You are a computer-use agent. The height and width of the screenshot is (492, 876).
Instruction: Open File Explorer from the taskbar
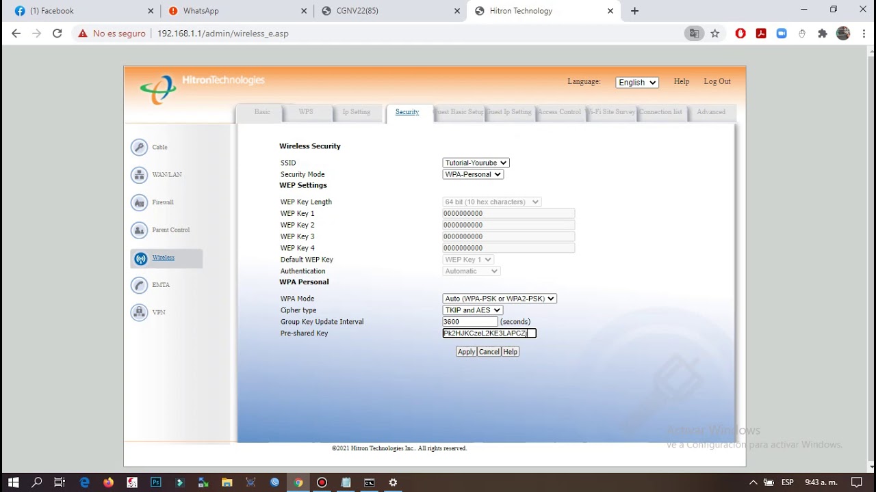227,482
